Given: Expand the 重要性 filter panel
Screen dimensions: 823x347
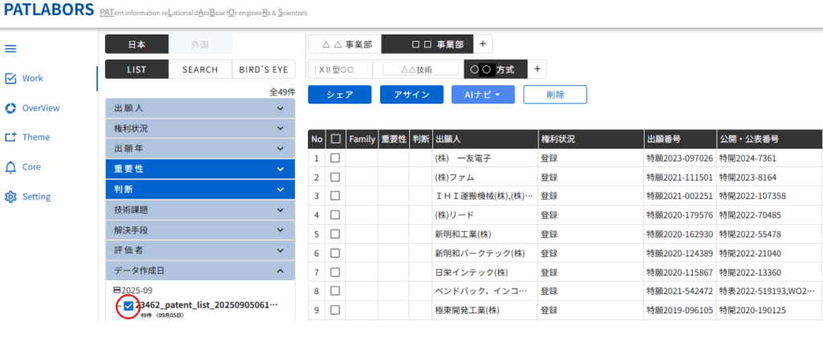Looking at the screenshot, I should pyautogui.click(x=200, y=169).
